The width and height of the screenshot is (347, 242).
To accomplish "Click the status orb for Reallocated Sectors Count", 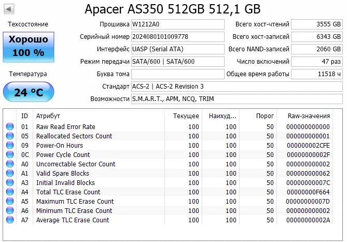I will click(10, 136).
